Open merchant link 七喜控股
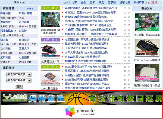The image size is (163, 119). pos(24,57)
